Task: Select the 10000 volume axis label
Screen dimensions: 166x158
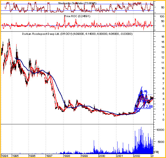Action: [x=160, y=130]
